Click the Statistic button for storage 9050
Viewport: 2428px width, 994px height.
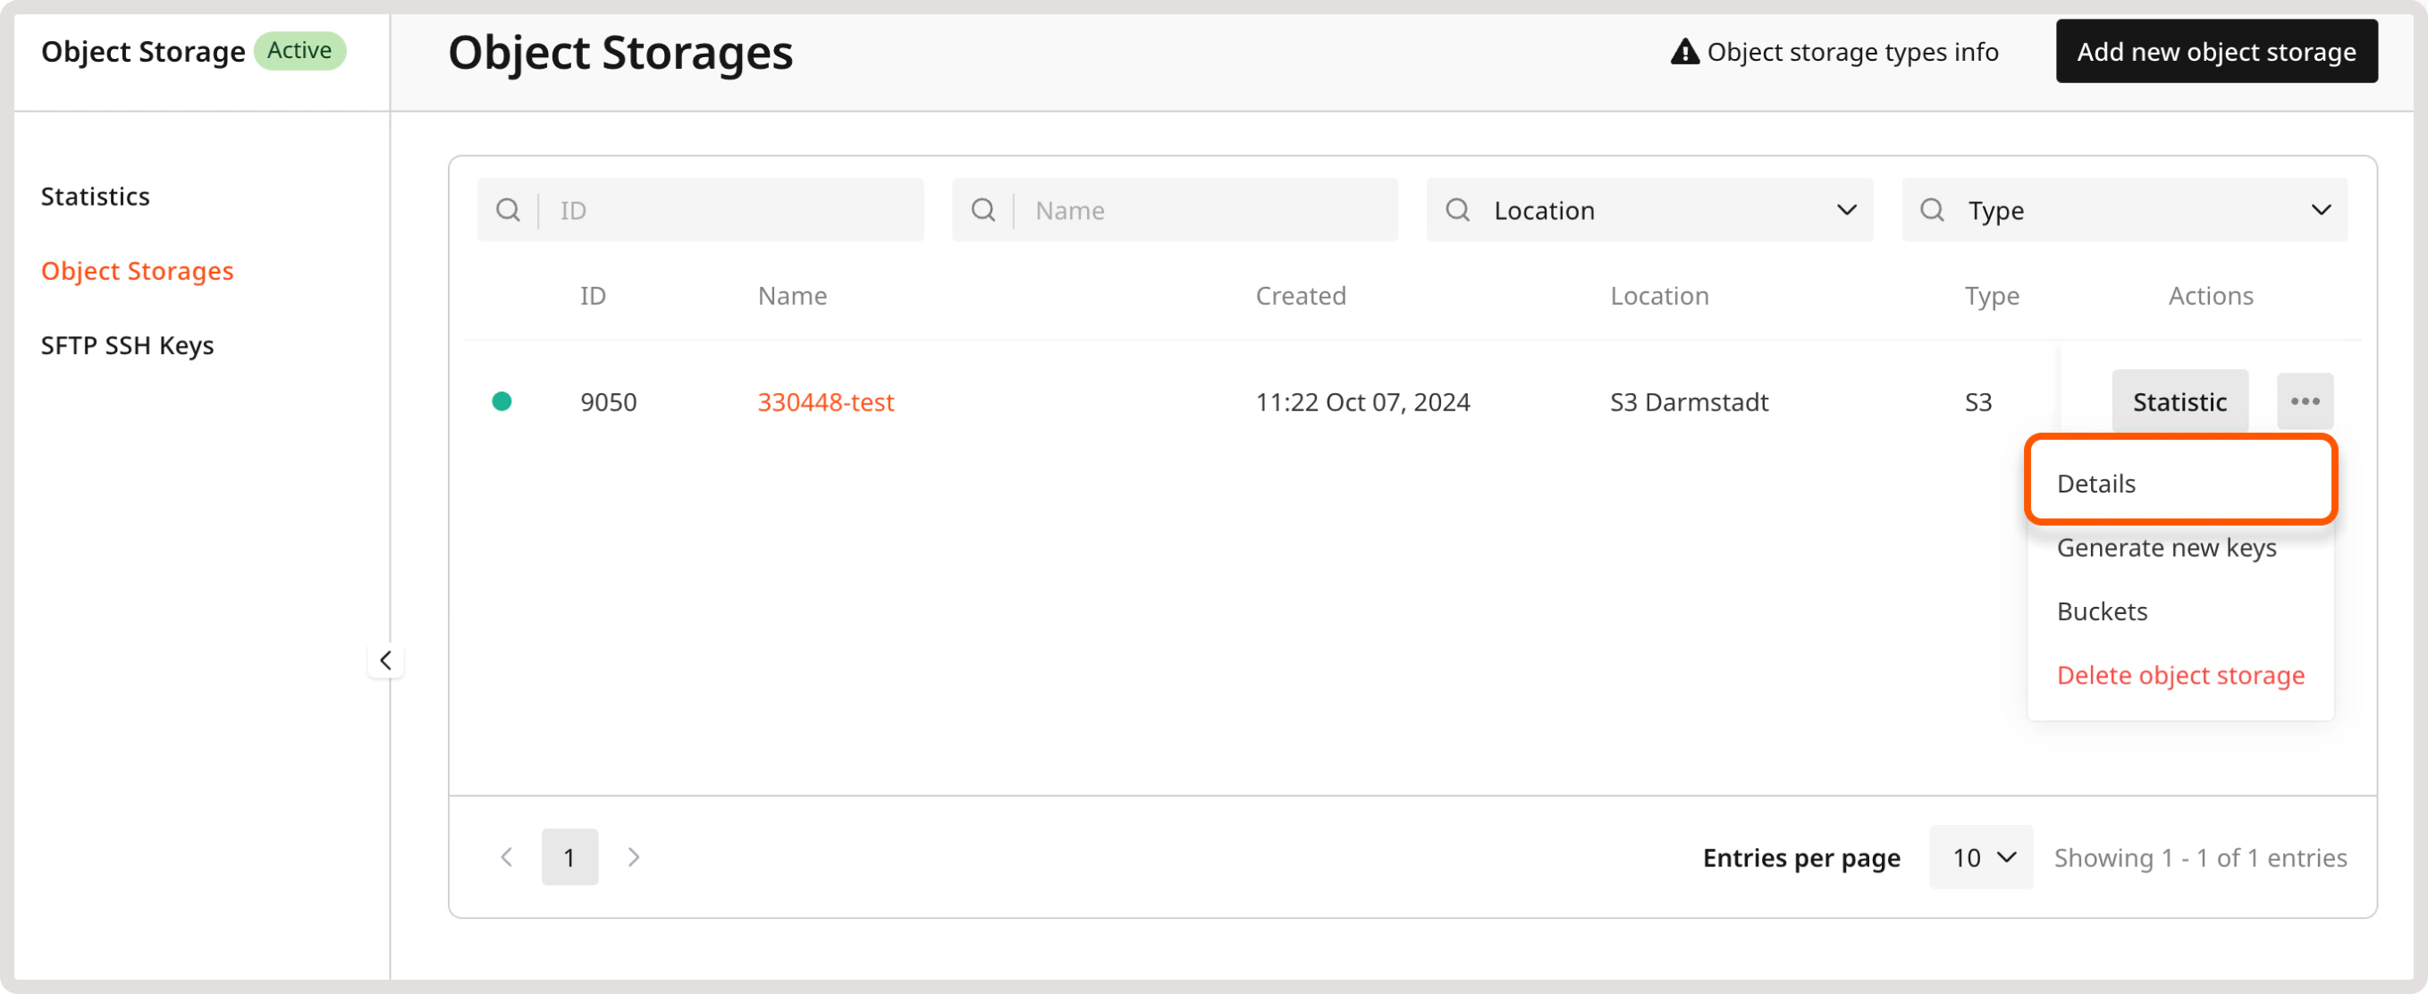[x=2180, y=400]
